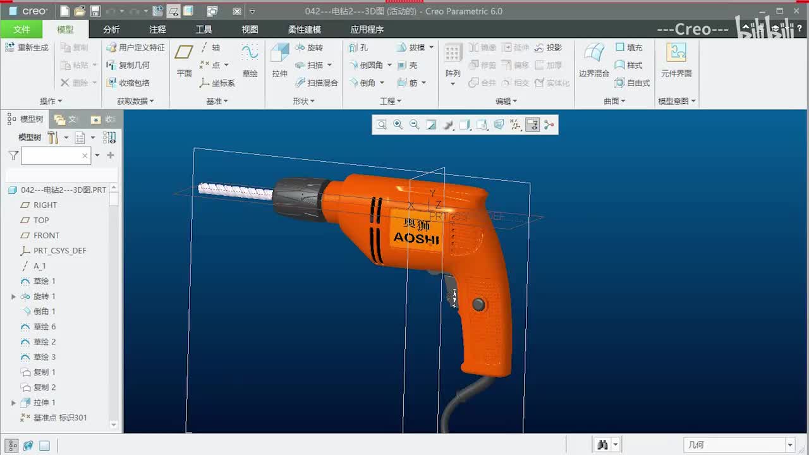Image resolution: width=809 pixels, height=455 pixels.
Task: Open the 视图 (View) tab
Action: [x=250, y=29]
